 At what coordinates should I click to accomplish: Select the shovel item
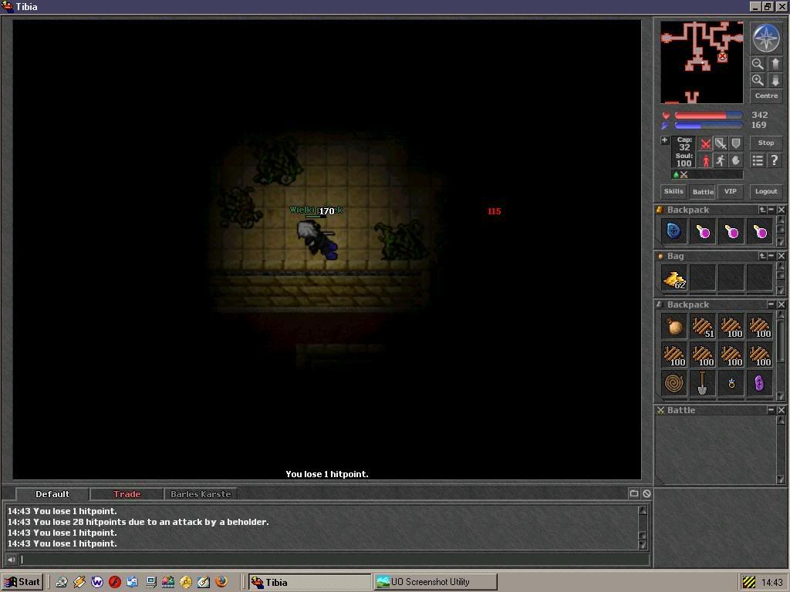[703, 384]
